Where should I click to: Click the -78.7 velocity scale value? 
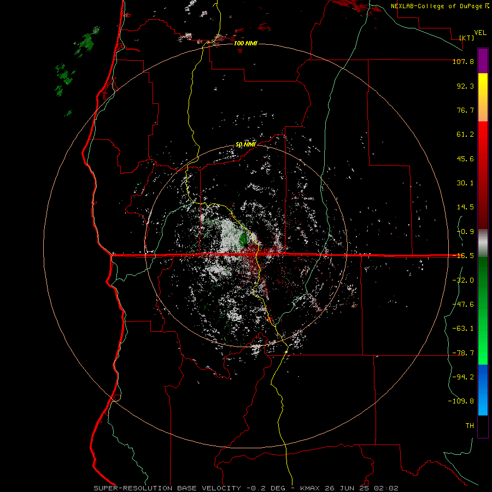pos(463,353)
